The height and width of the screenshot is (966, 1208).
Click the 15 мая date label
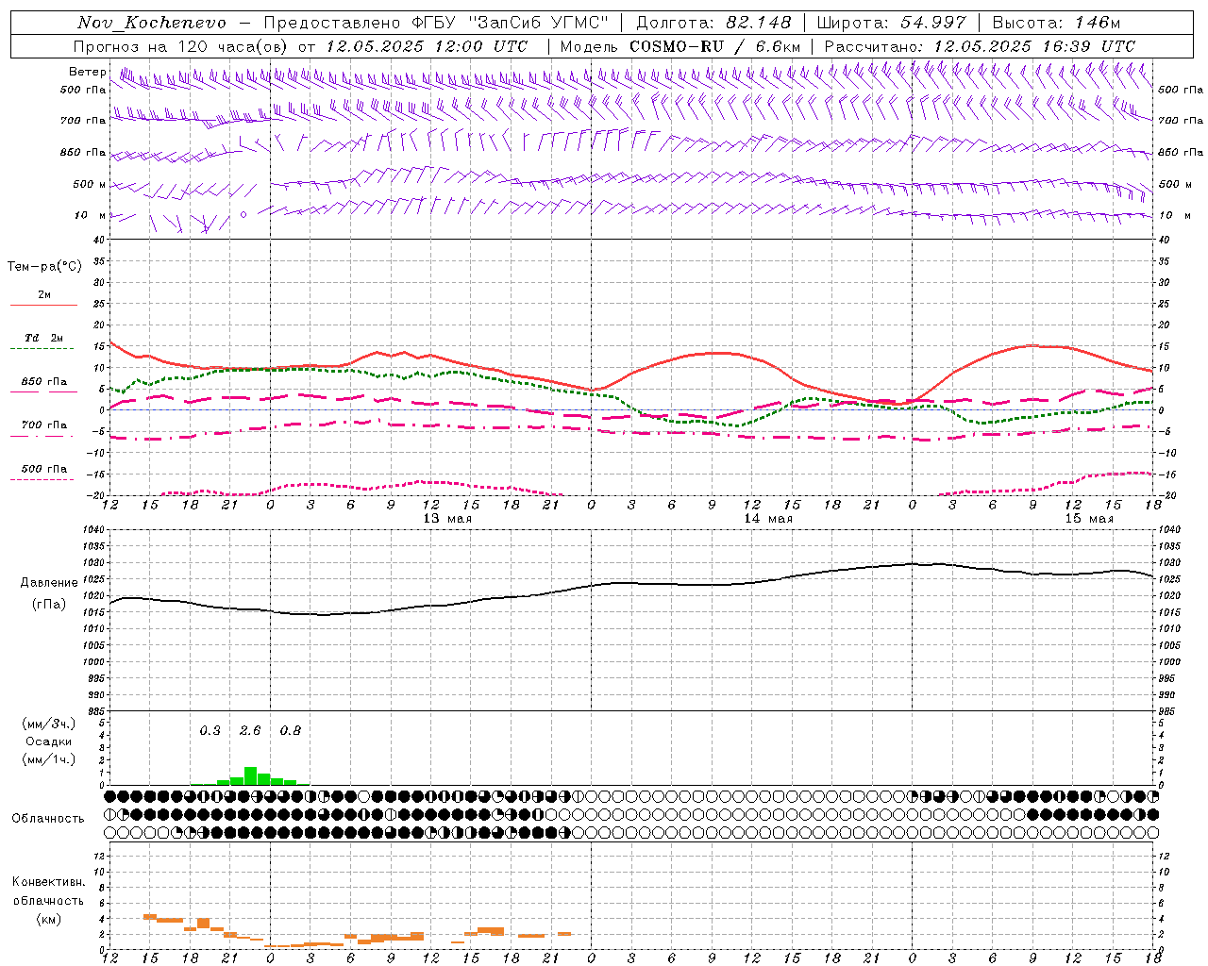click(x=1089, y=519)
